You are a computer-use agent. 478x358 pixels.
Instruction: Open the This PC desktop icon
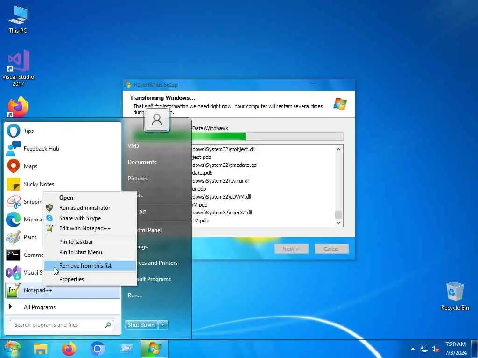point(18,19)
